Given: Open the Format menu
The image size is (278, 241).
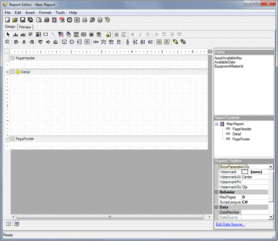Looking at the screenshot, I should 45,12.
